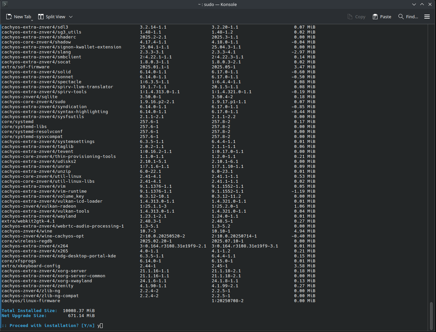Screen dimensions: 436x332
Task: Click the core/systemd package name
Action: coord(18,122)
